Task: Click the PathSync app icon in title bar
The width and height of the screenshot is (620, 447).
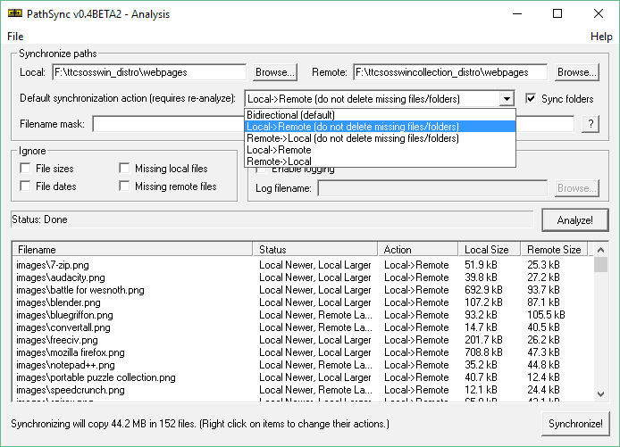Action: pos(15,14)
